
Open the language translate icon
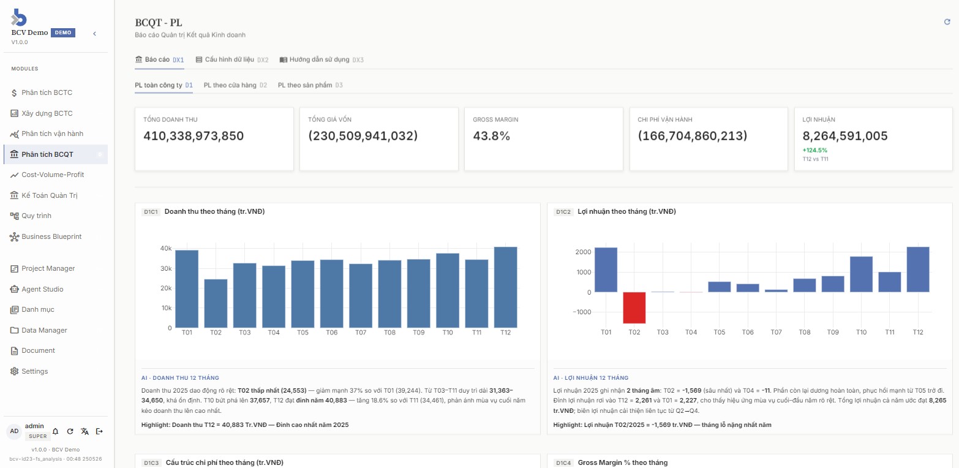85,431
